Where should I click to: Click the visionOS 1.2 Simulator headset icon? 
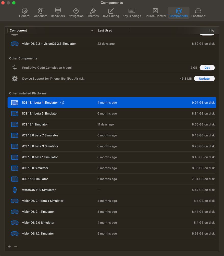15,234
